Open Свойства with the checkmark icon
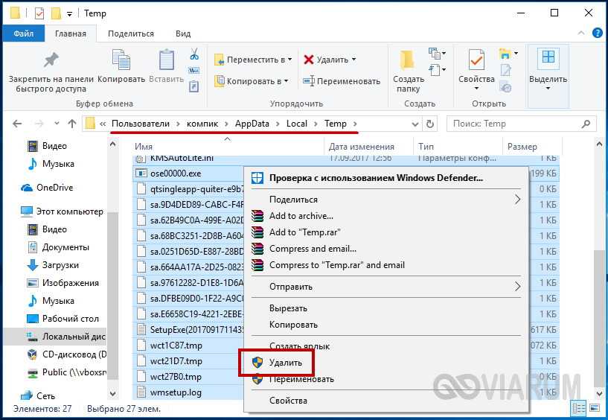The height and width of the screenshot is (420, 608). pos(476,62)
